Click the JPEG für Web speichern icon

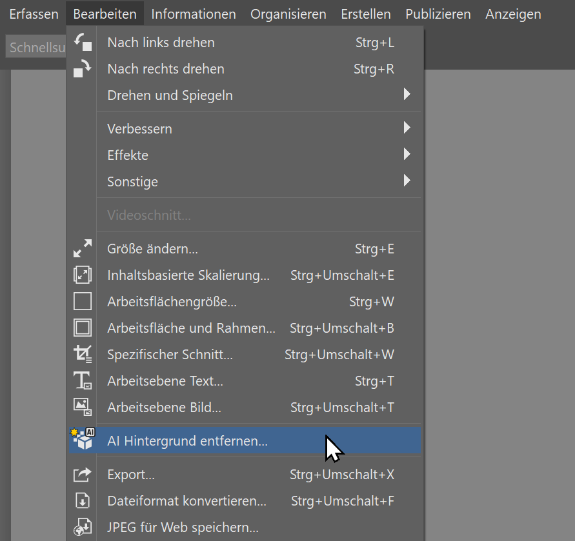pyautogui.click(x=83, y=527)
